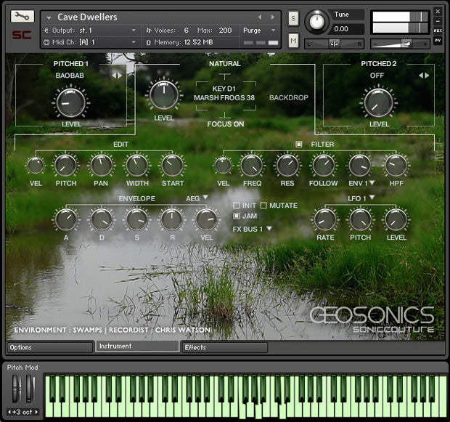Click the Pitch wheel control
The height and width of the screenshot is (422, 450).
17,389
